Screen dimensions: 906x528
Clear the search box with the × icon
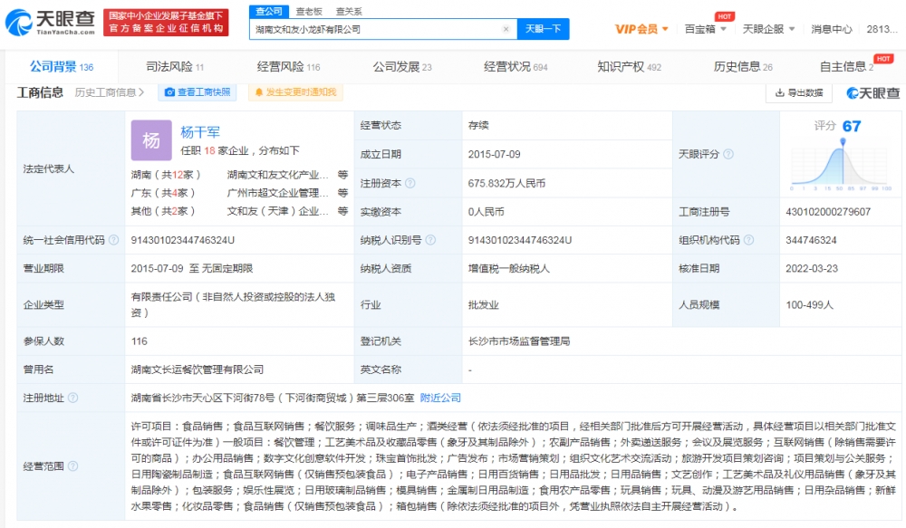click(x=506, y=29)
